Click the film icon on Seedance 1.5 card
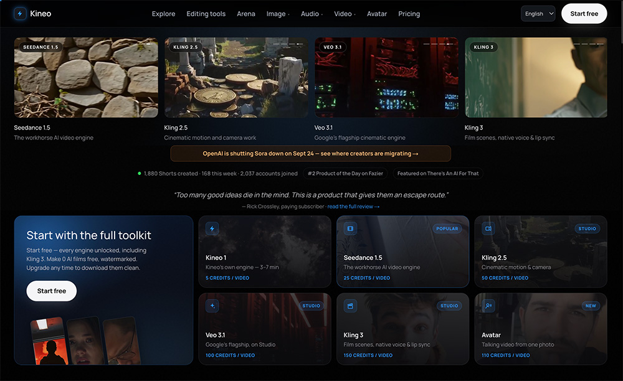 point(350,228)
